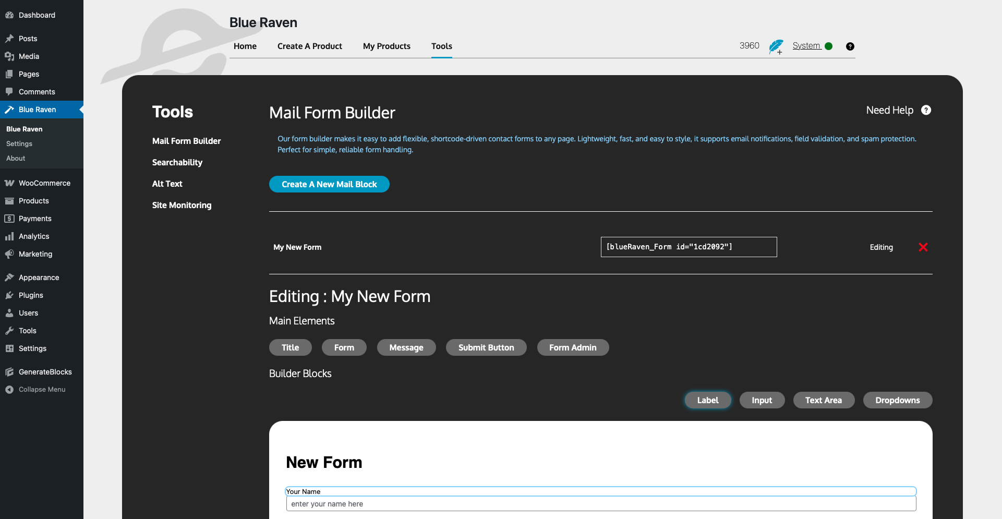
Task: Select the Form Admin element button
Action: 573,347
